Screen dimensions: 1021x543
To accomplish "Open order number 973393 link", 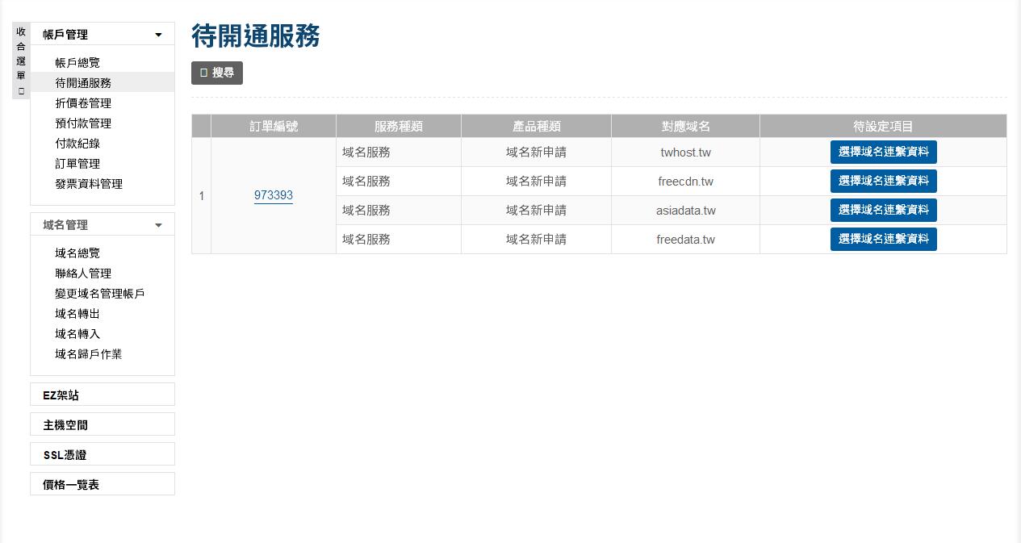I will coord(274,195).
